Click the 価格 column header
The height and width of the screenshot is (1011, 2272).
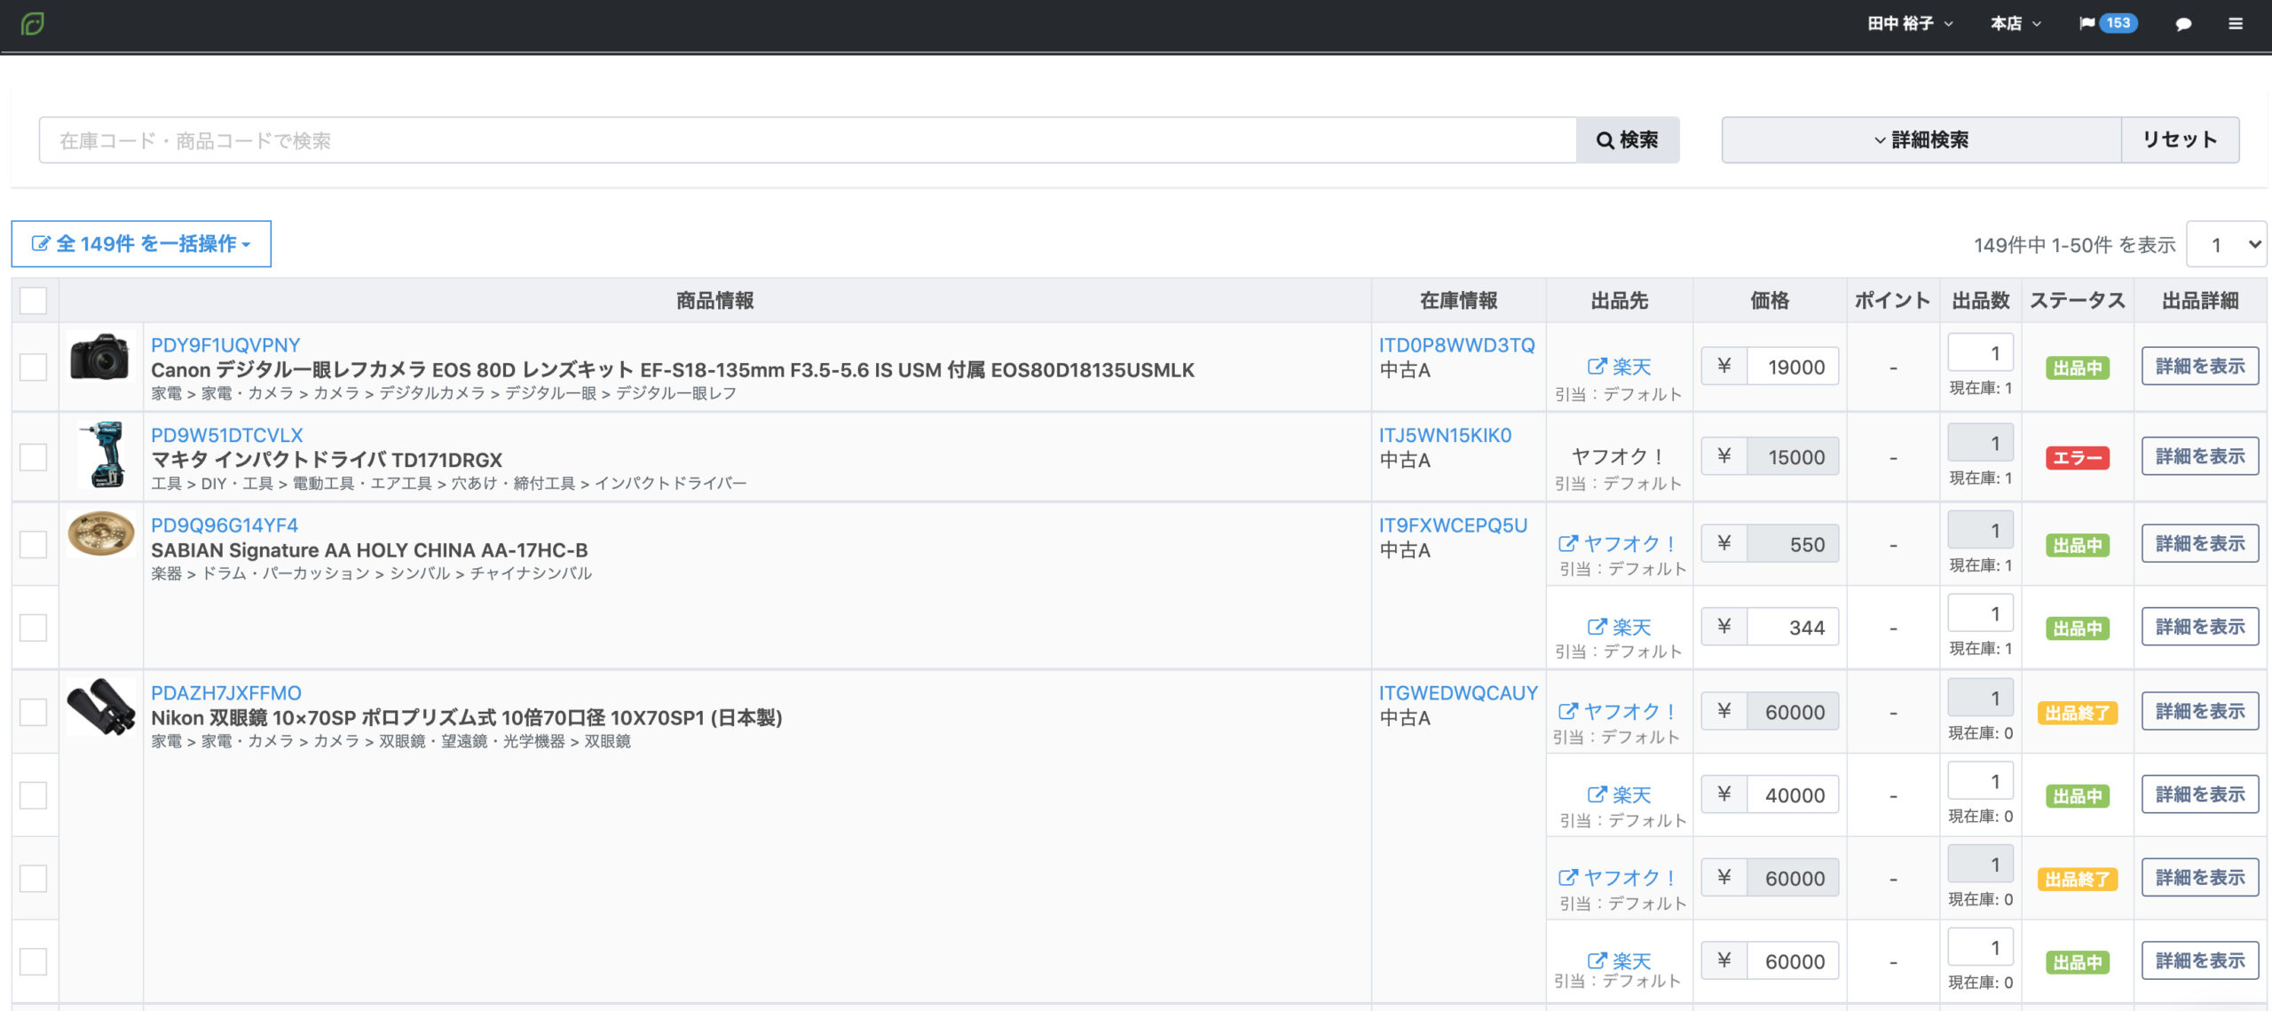click(x=1770, y=300)
